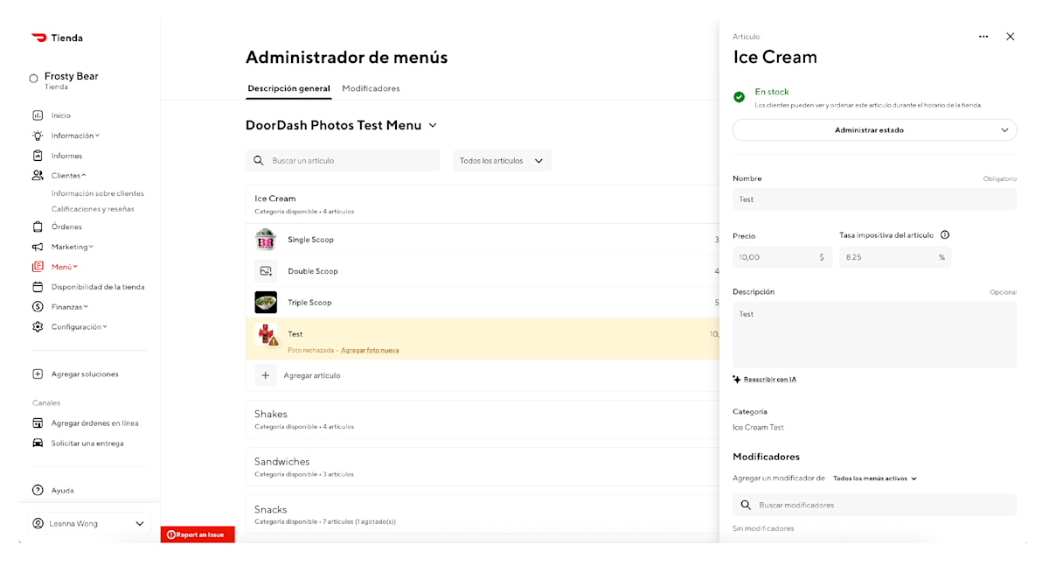This screenshot has width=1049, height=566.
Task: Click the three-dots menu in Artículo panel
Action: [983, 37]
